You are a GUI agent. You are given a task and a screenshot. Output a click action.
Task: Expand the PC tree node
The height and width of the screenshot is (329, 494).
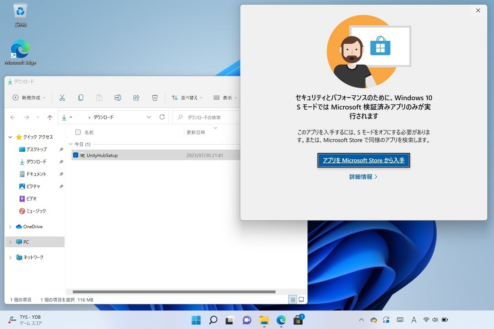click(x=10, y=242)
